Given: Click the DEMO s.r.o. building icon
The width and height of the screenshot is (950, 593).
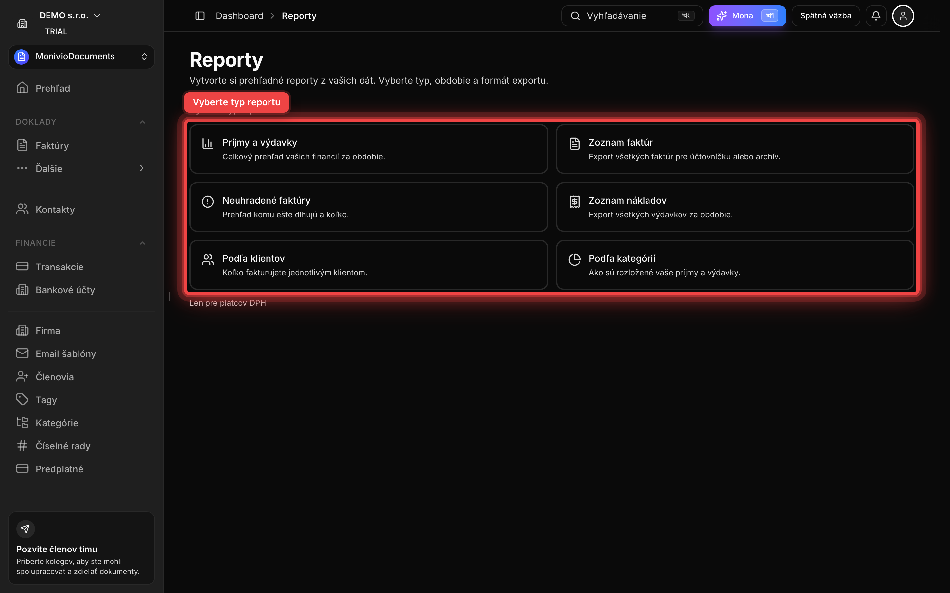Looking at the screenshot, I should [22, 23].
